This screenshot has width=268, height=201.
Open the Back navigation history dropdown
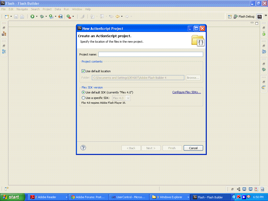point(122,16)
